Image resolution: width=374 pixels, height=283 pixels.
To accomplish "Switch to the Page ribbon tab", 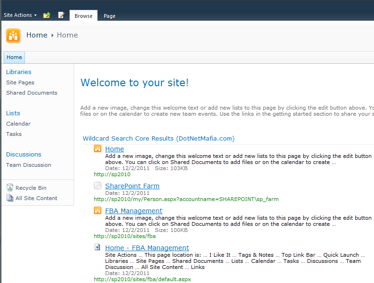I will (109, 16).
